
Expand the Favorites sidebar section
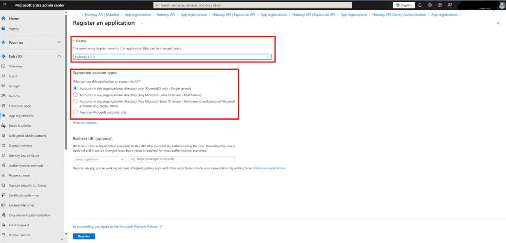59,43
